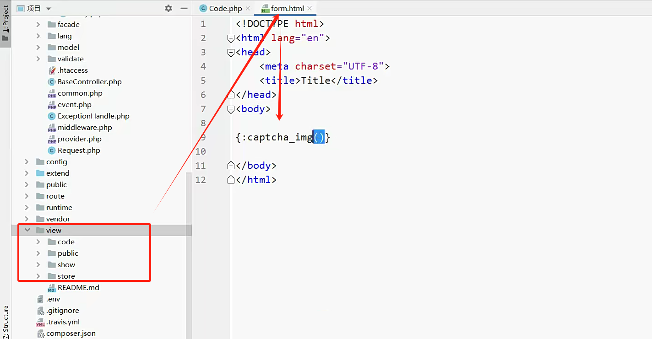Click the BaseController.php class icon
Image resolution: width=652 pixels, height=339 pixels.
click(51, 81)
